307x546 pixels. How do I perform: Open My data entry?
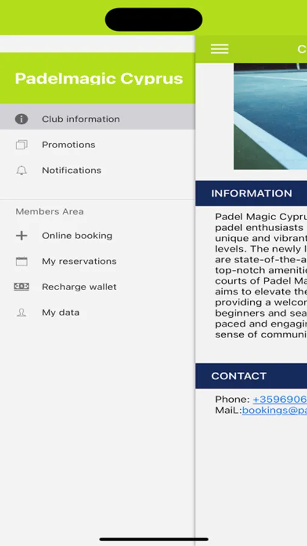click(97, 312)
